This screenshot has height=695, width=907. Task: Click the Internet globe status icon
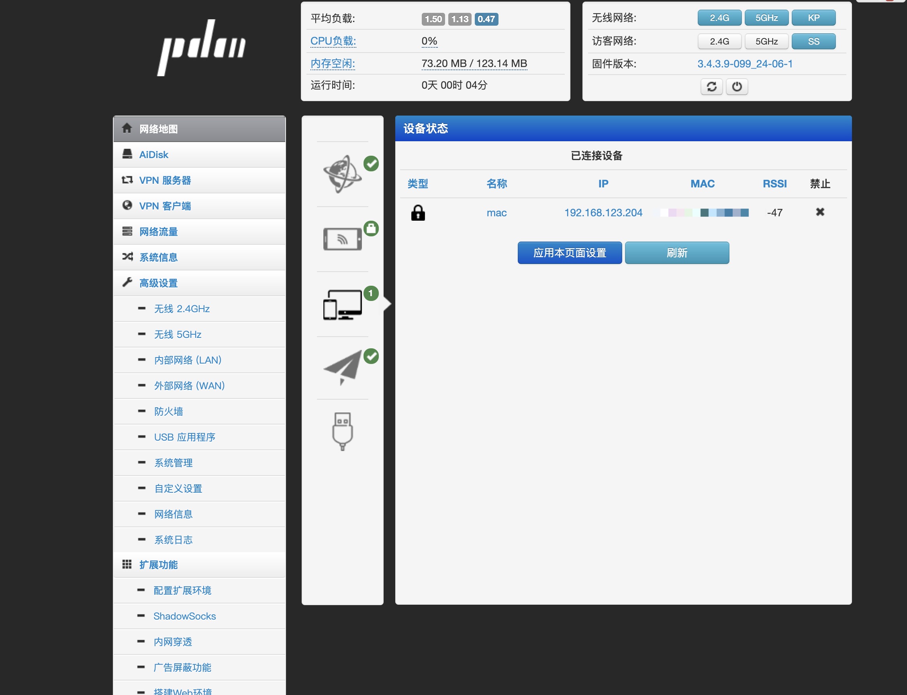(x=342, y=174)
